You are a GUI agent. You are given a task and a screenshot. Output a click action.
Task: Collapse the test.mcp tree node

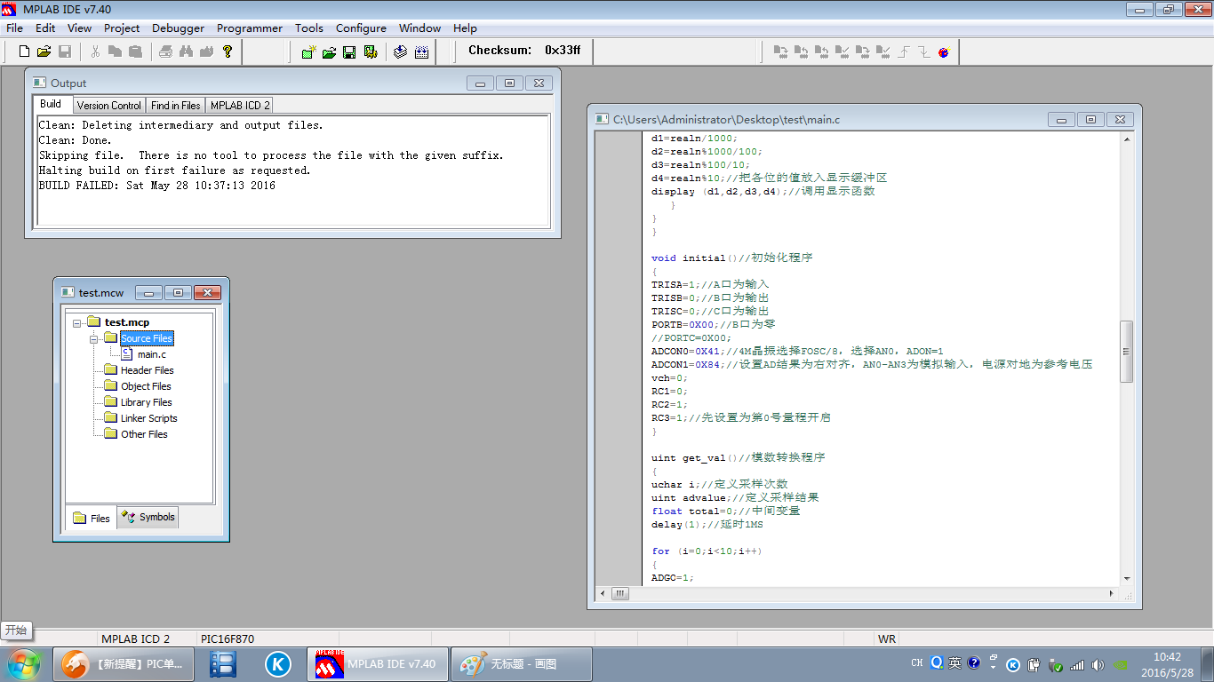click(79, 322)
